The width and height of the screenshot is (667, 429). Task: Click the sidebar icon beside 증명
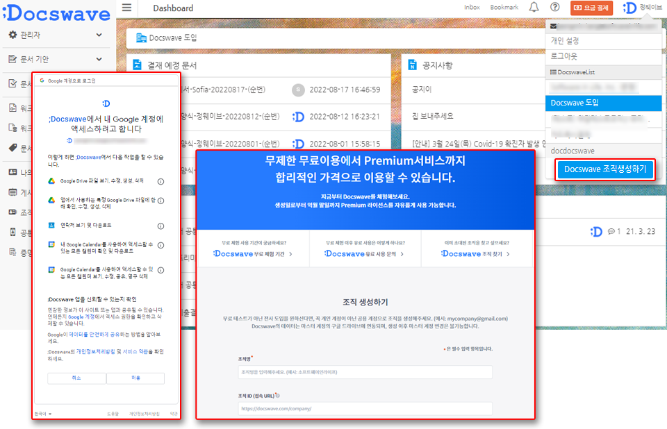(x=13, y=252)
